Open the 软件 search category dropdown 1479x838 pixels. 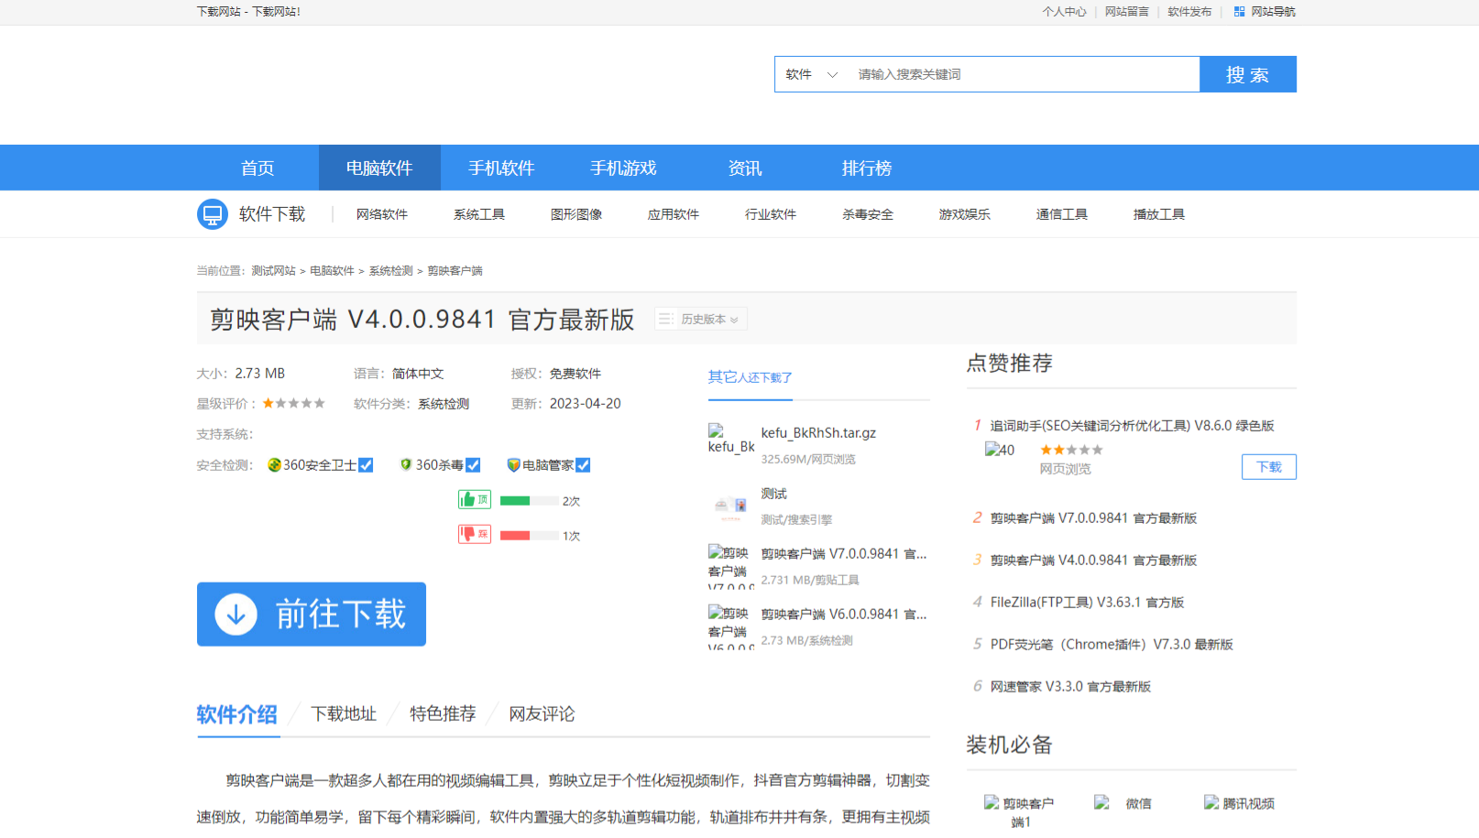[812, 74]
